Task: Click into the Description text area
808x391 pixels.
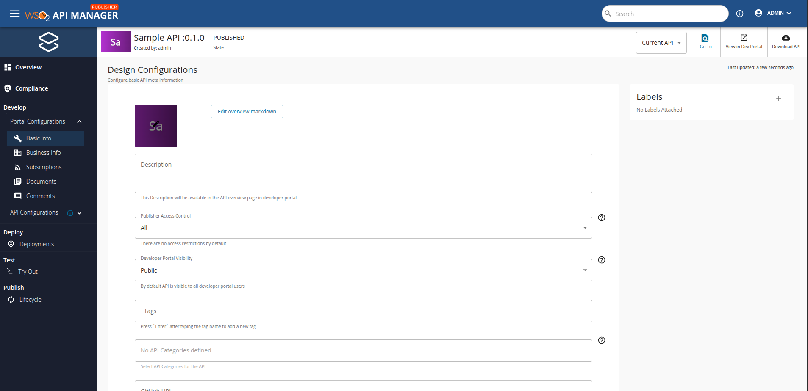Action: point(363,173)
